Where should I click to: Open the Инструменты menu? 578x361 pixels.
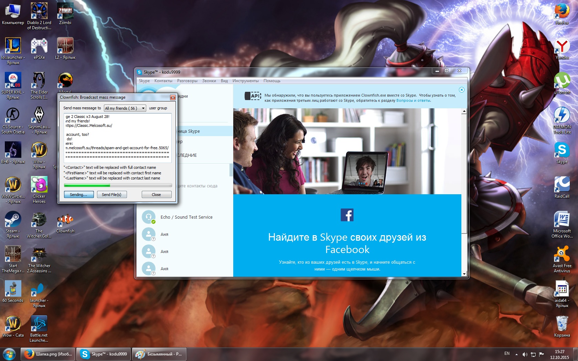tap(246, 81)
